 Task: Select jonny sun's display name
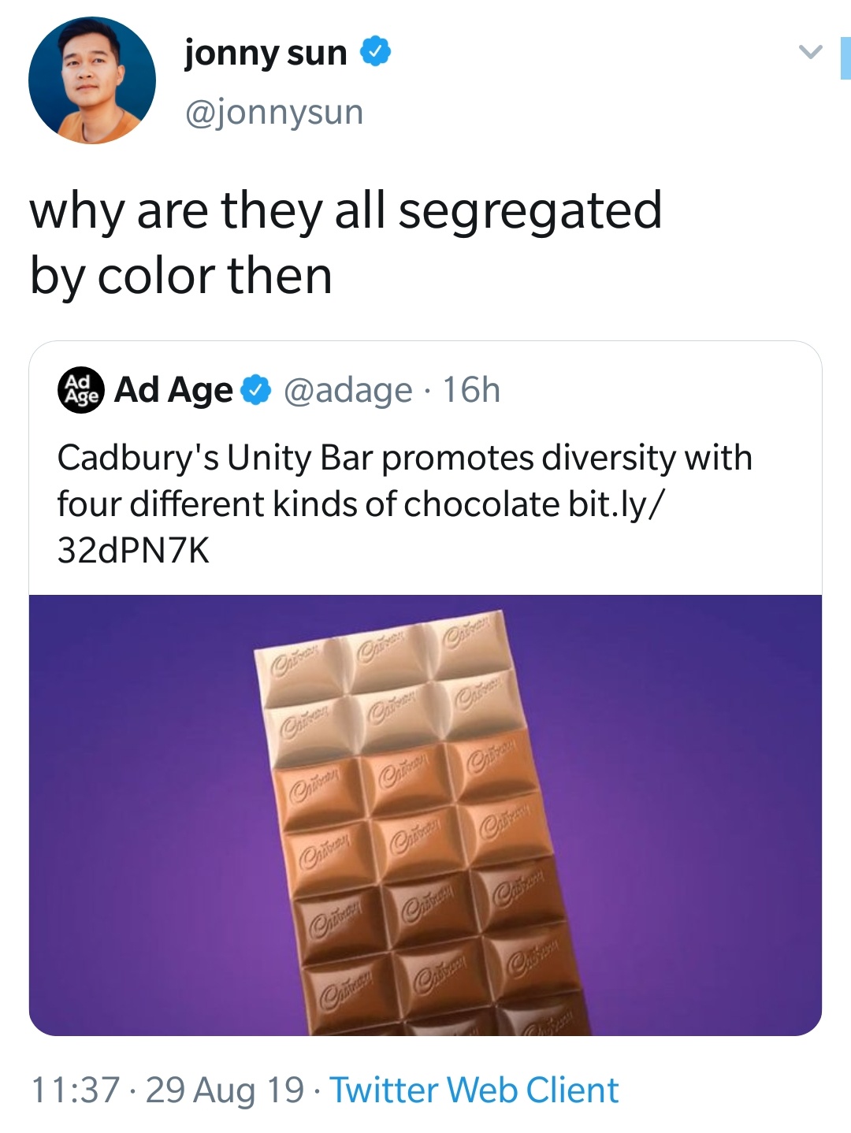pos(264,52)
